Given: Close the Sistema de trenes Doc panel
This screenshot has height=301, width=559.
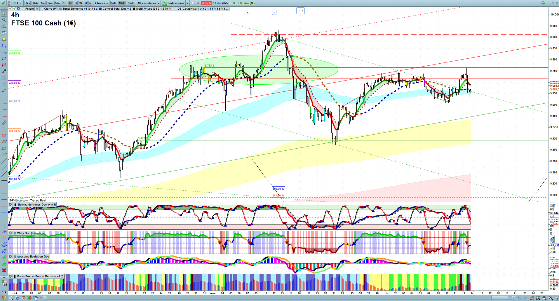Looking at the screenshot, I should pyautogui.click(x=10, y=205).
